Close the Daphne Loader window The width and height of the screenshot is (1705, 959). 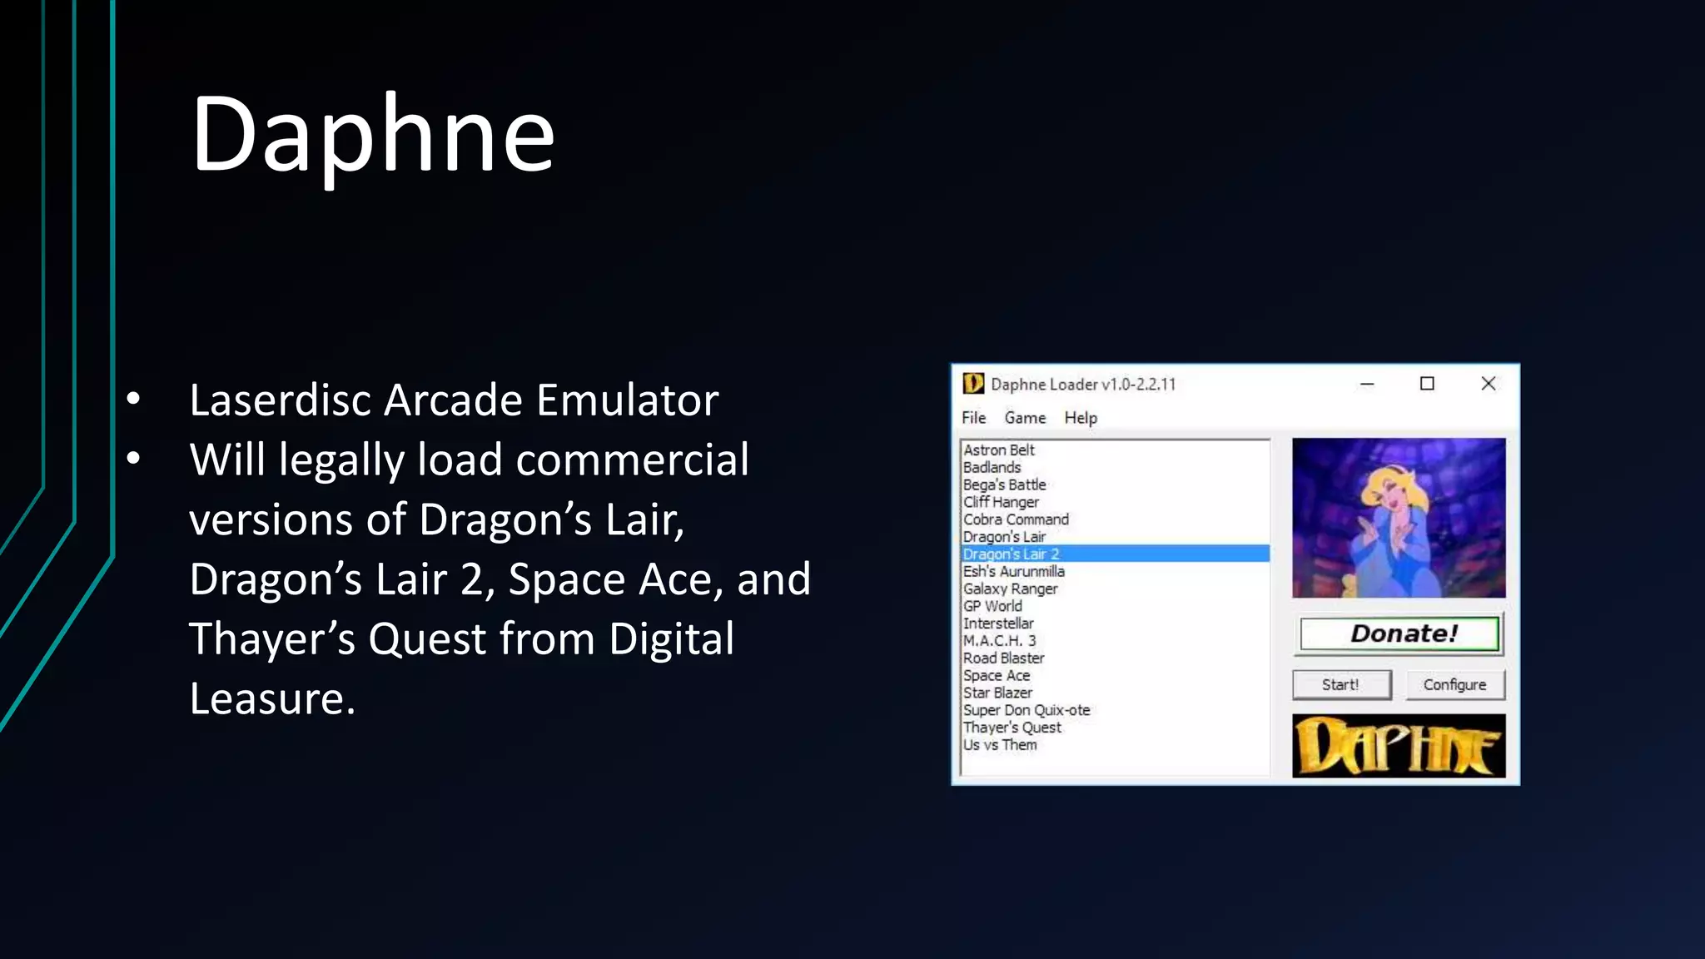1489,384
